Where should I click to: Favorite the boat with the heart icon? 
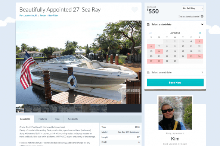tap(135, 10)
